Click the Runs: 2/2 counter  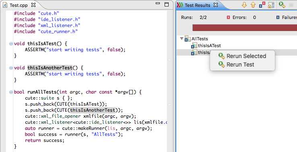click(x=194, y=17)
